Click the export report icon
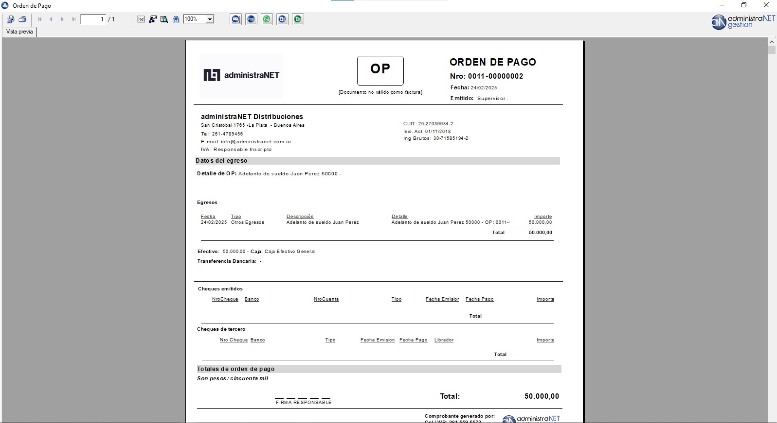This screenshot has width=777, height=423. [10, 19]
